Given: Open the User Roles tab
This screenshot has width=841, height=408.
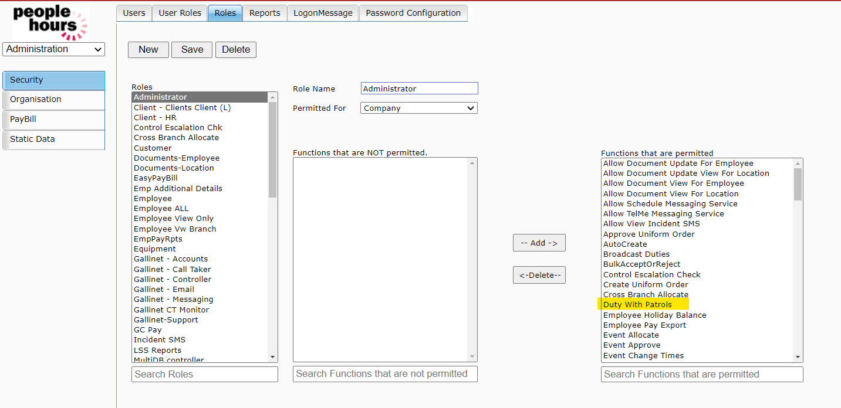Looking at the screenshot, I should (180, 13).
